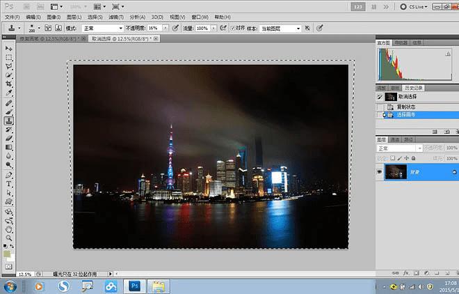This screenshot has height=294, width=459.
Task: Open the 滤镜(T) menu
Action: 116,17
